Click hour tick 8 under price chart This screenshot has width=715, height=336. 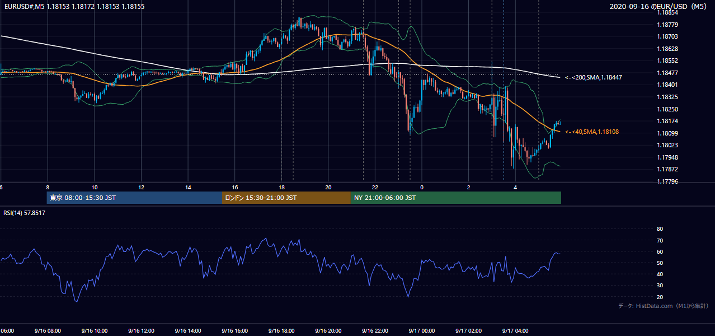click(48, 188)
